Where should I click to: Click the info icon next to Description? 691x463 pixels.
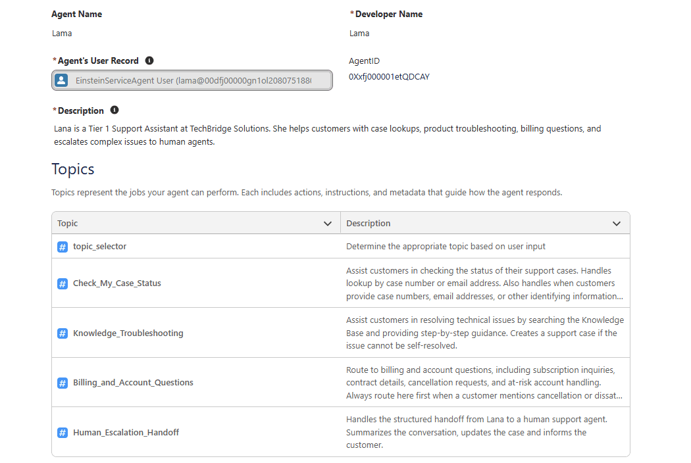(x=115, y=110)
